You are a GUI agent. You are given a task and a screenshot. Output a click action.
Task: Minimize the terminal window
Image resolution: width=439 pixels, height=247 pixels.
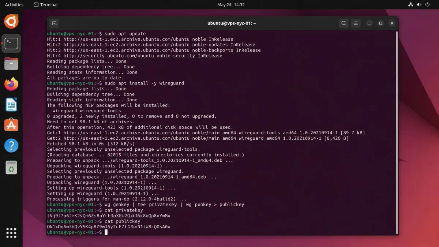click(x=369, y=23)
